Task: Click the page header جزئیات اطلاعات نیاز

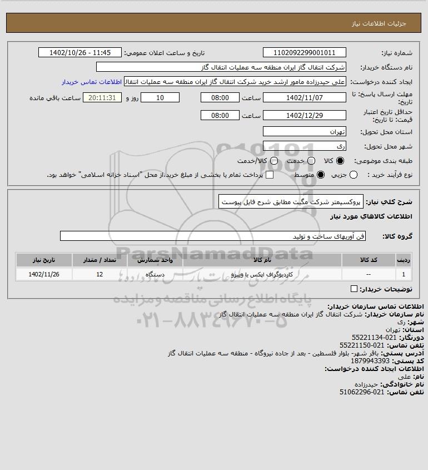Action: point(379,23)
